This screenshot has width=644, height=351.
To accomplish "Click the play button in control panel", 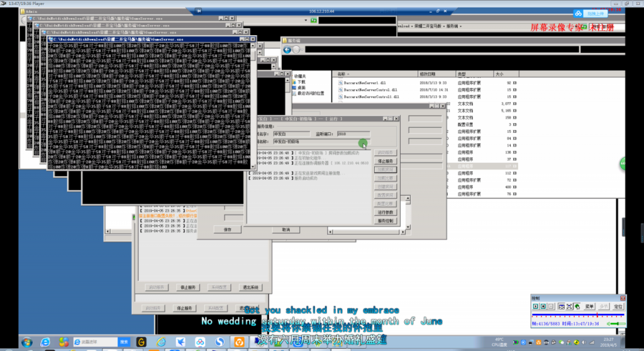I will pos(536,306).
